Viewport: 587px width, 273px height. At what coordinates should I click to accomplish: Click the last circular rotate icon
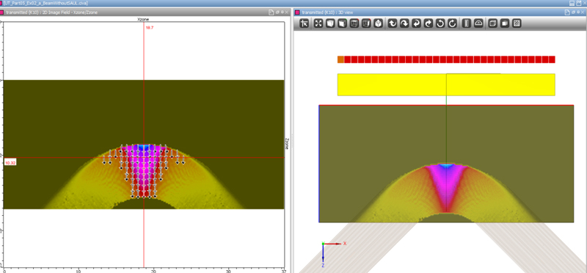[453, 23]
